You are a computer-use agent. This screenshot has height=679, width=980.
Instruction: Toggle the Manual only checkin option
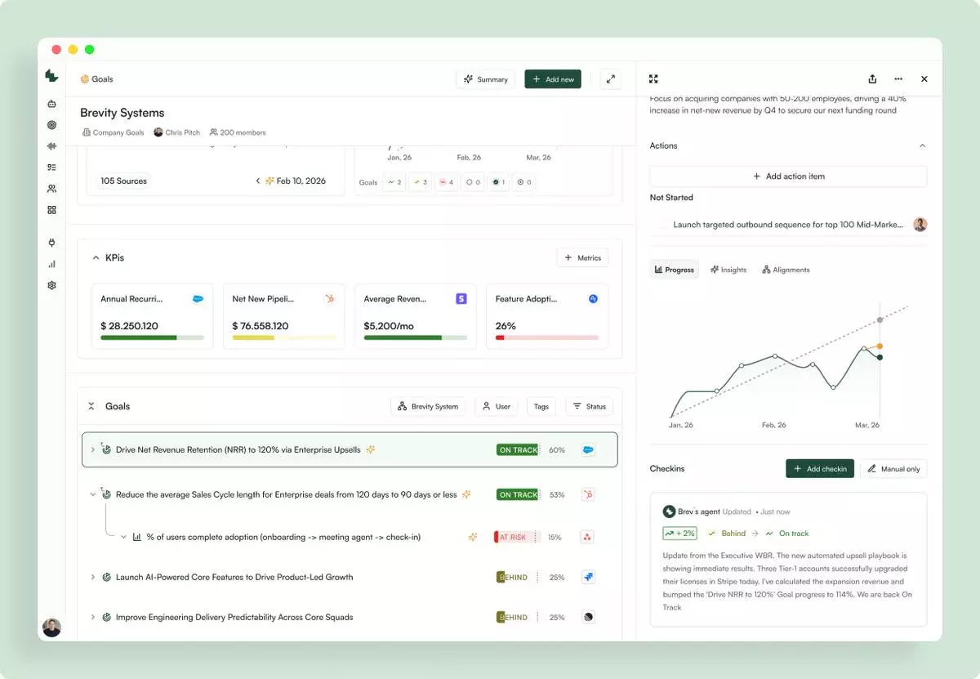(893, 469)
